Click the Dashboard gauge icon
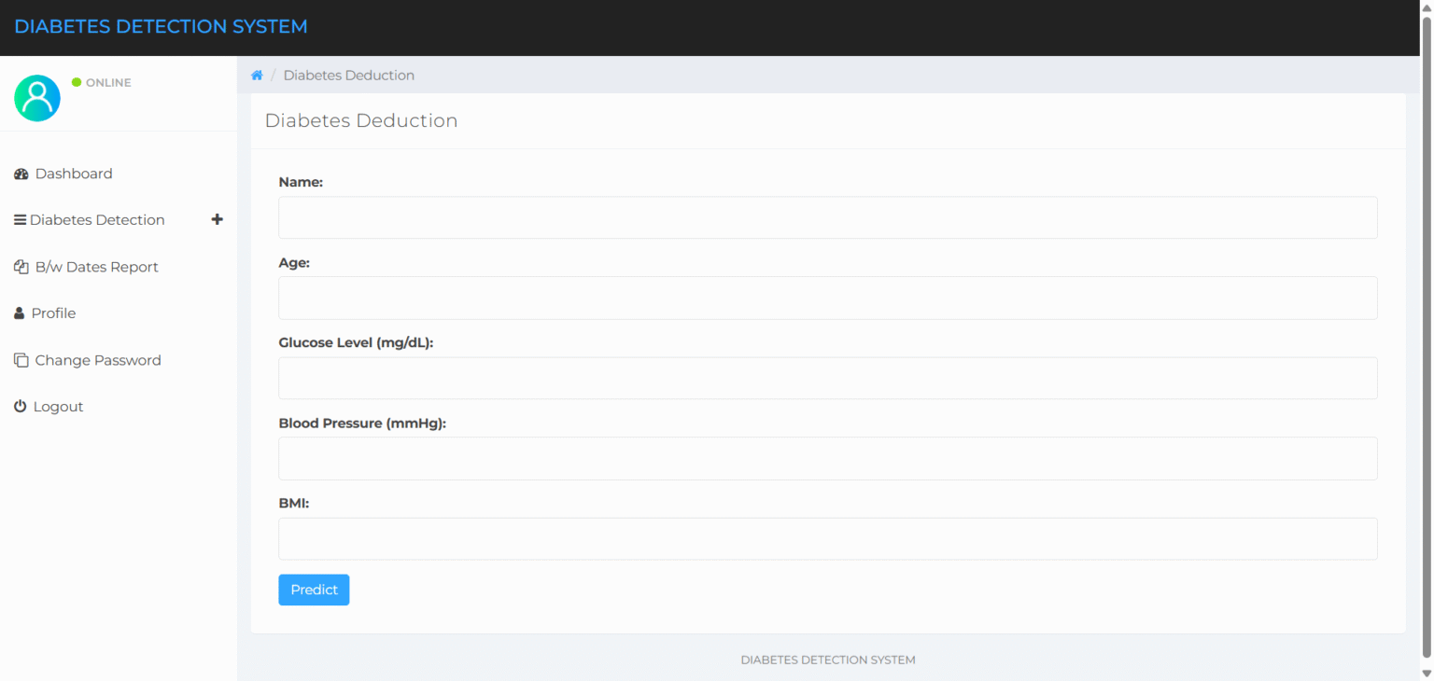Screen dimensions: 1434x681 (21, 174)
